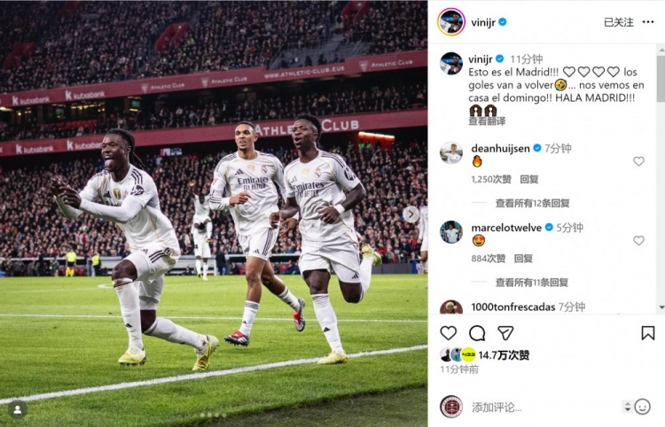The image size is (665, 427).
Task: View the 14.7万 likes list
Action: tap(504, 355)
